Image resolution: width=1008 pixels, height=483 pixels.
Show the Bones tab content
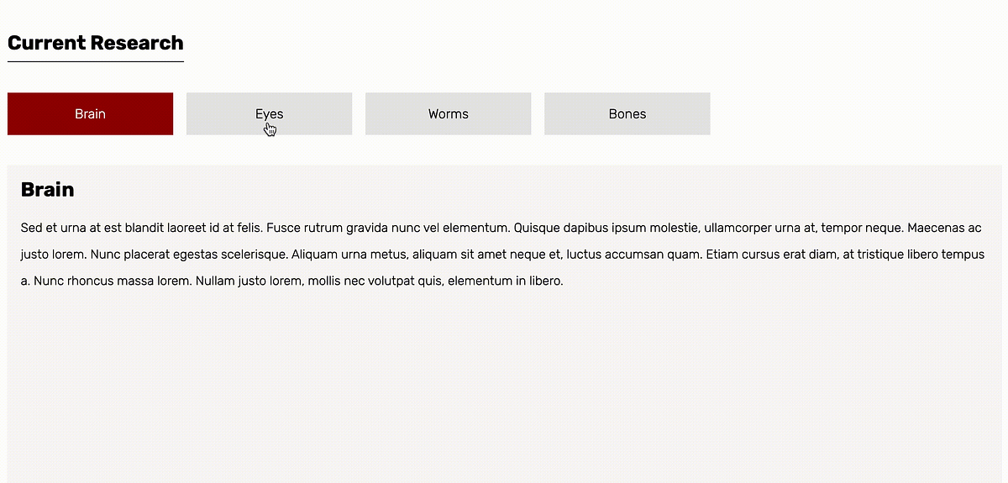click(627, 113)
